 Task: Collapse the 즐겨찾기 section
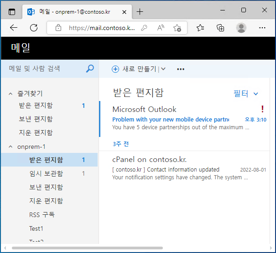[x=10, y=94]
